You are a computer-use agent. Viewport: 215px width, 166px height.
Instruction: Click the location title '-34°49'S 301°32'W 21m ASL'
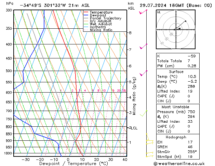point(55,5)
